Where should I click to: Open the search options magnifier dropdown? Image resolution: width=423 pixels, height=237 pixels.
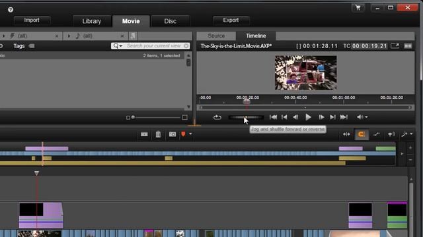118,46
